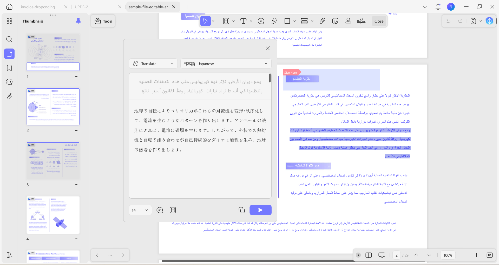Select the sticker tool icon
499x265 pixels.
click(x=335, y=21)
